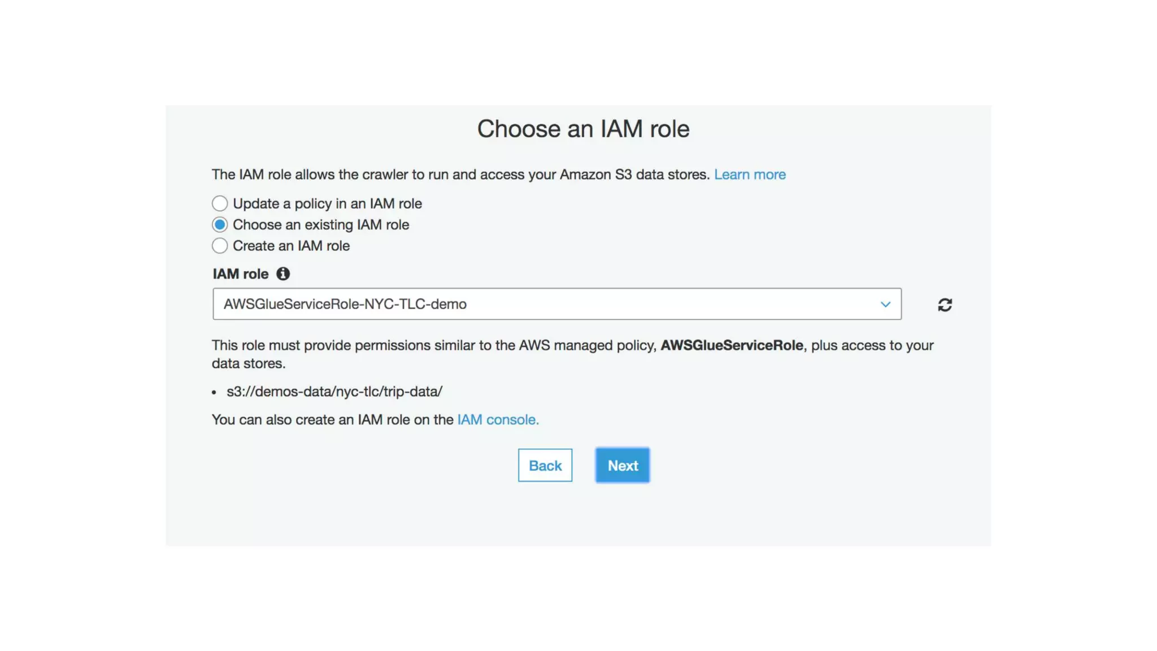Select the 'Create an IAM role' radio
The height and width of the screenshot is (651, 1157).
[x=220, y=246]
